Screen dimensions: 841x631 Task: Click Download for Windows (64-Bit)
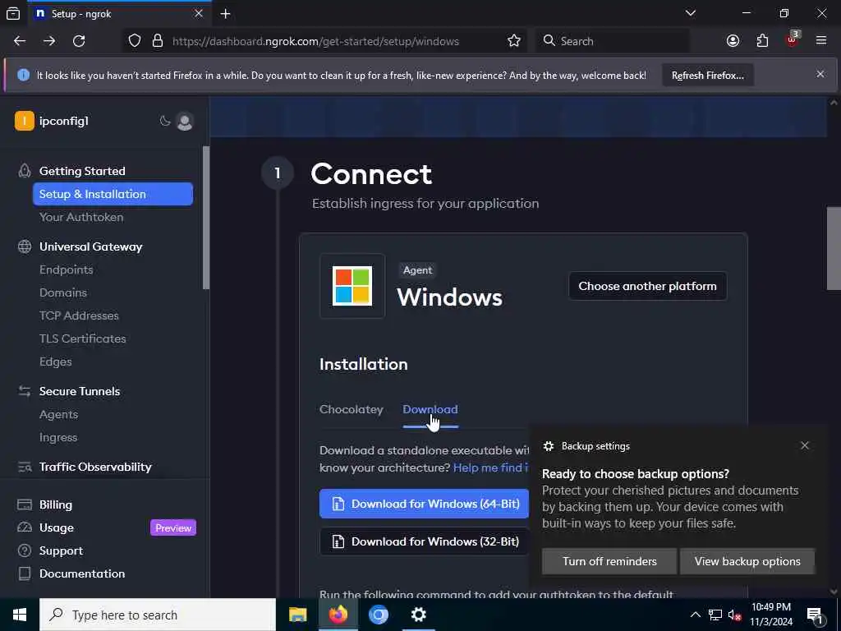[x=424, y=504]
